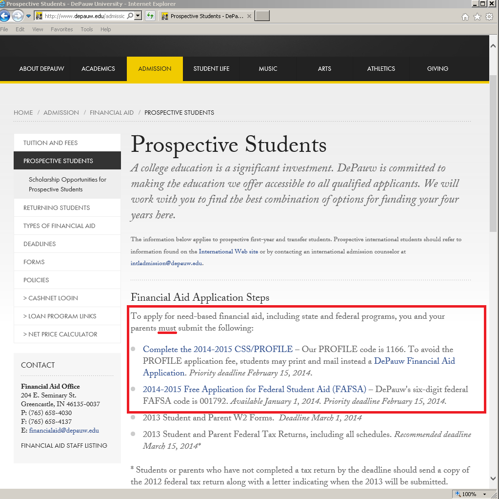Click the financialaid@depauw.edu email link
The height and width of the screenshot is (499, 499).
pos(64,431)
